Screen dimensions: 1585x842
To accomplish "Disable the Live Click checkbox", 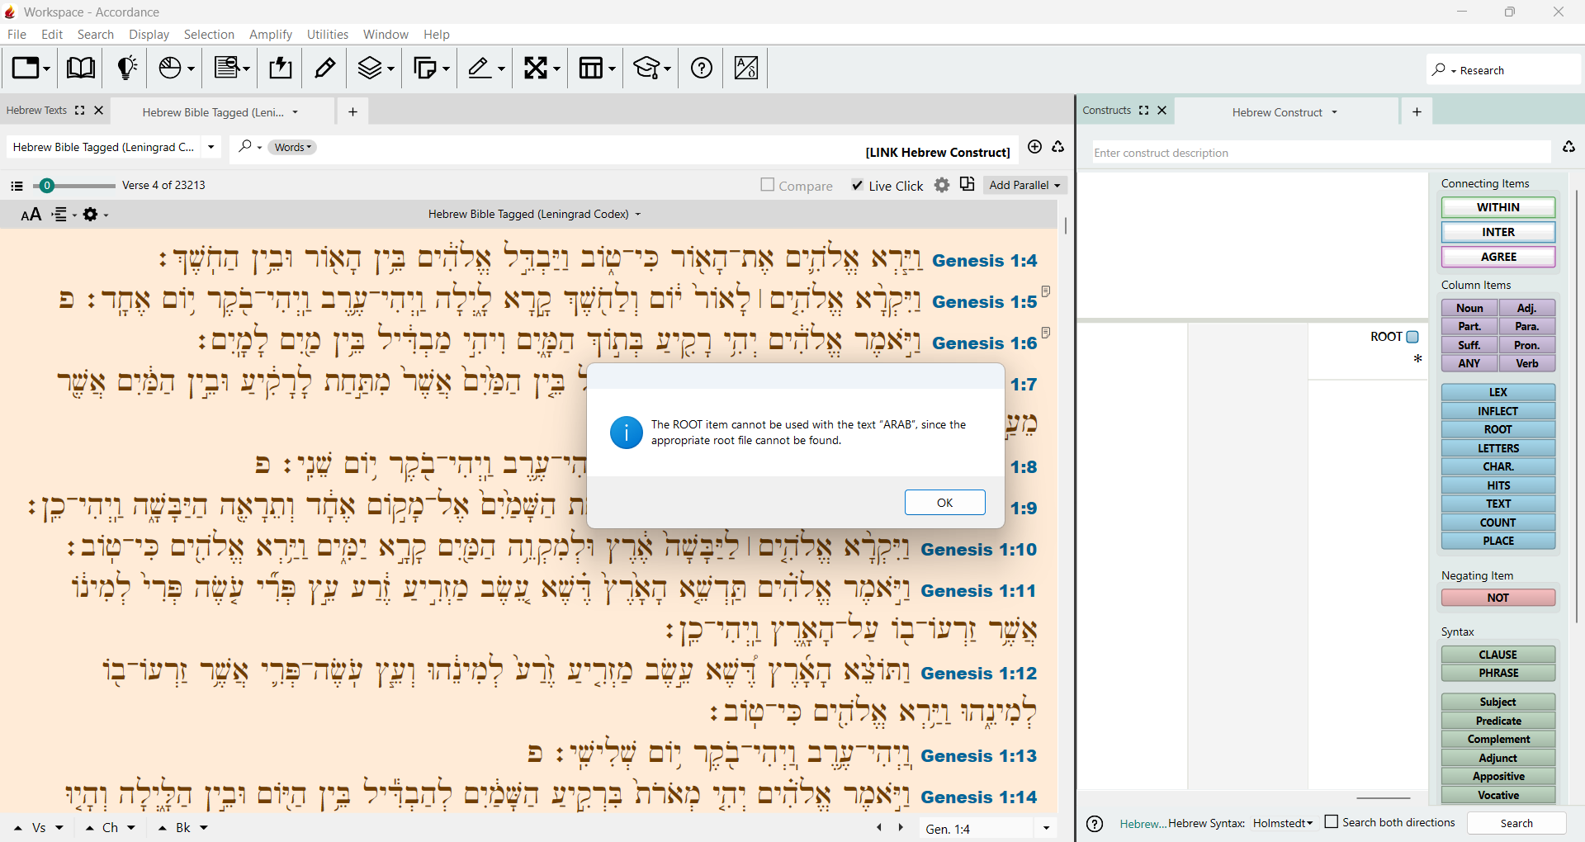I will (858, 185).
